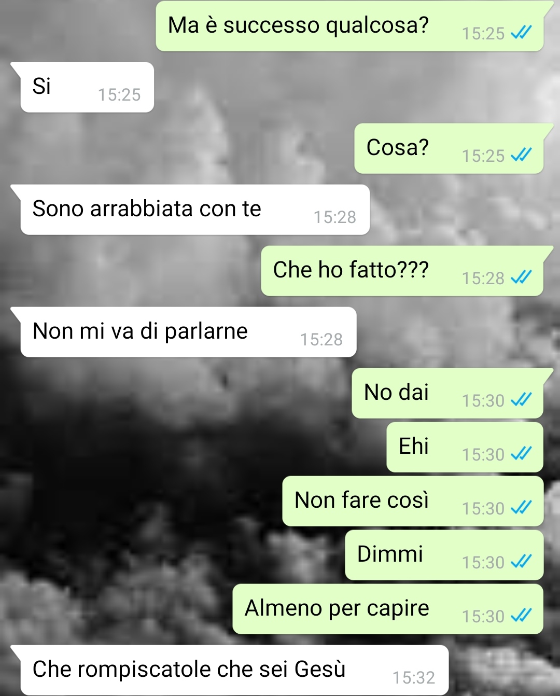This screenshot has height=696, width=560.
Task: Tap the "Ehi" message bubble
Action: click(x=465, y=447)
